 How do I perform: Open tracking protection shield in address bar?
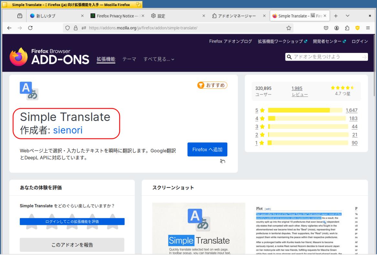(68, 28)
